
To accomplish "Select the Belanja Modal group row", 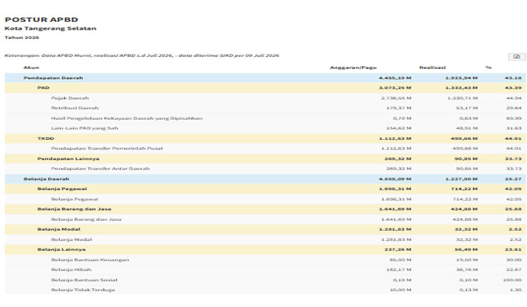I will (x=263, y=229).
